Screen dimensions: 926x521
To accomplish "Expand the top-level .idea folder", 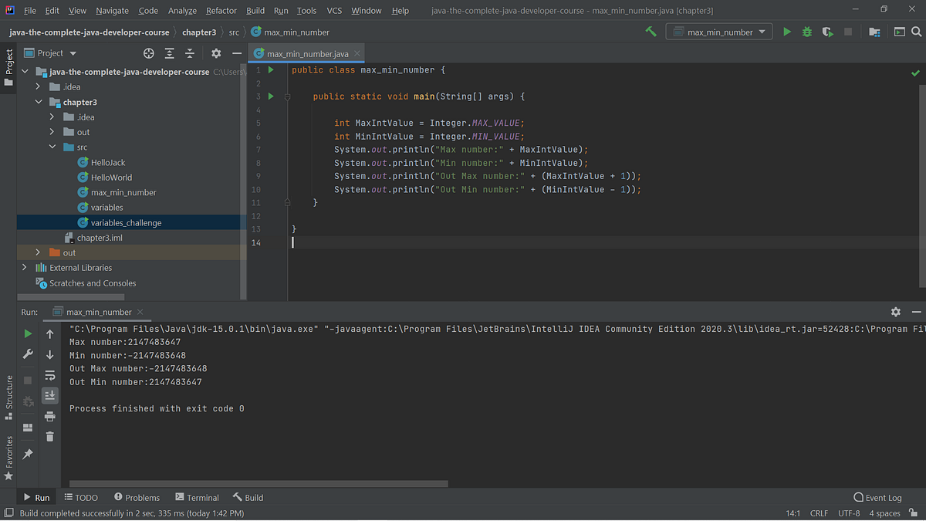I will click(x=38, y=87).
